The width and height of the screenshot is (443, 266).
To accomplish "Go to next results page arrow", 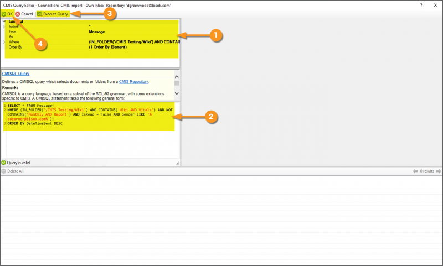I will [439, 171].
